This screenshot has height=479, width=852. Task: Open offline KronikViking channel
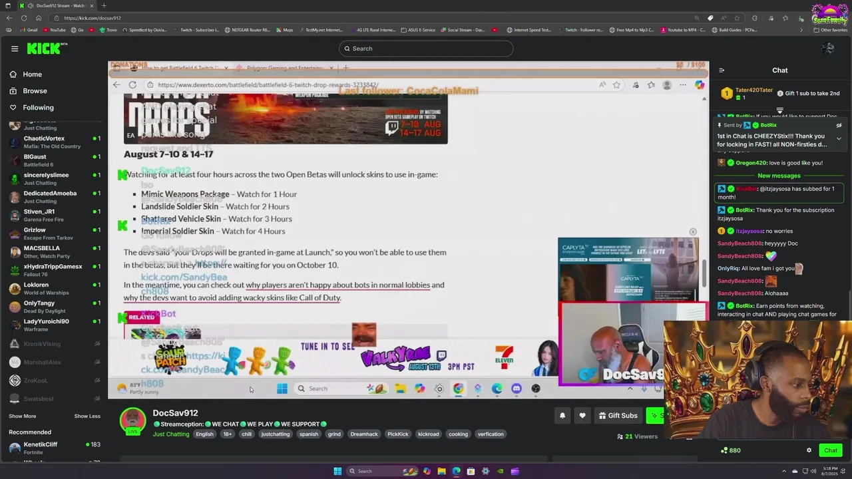(x=55, y=344)
